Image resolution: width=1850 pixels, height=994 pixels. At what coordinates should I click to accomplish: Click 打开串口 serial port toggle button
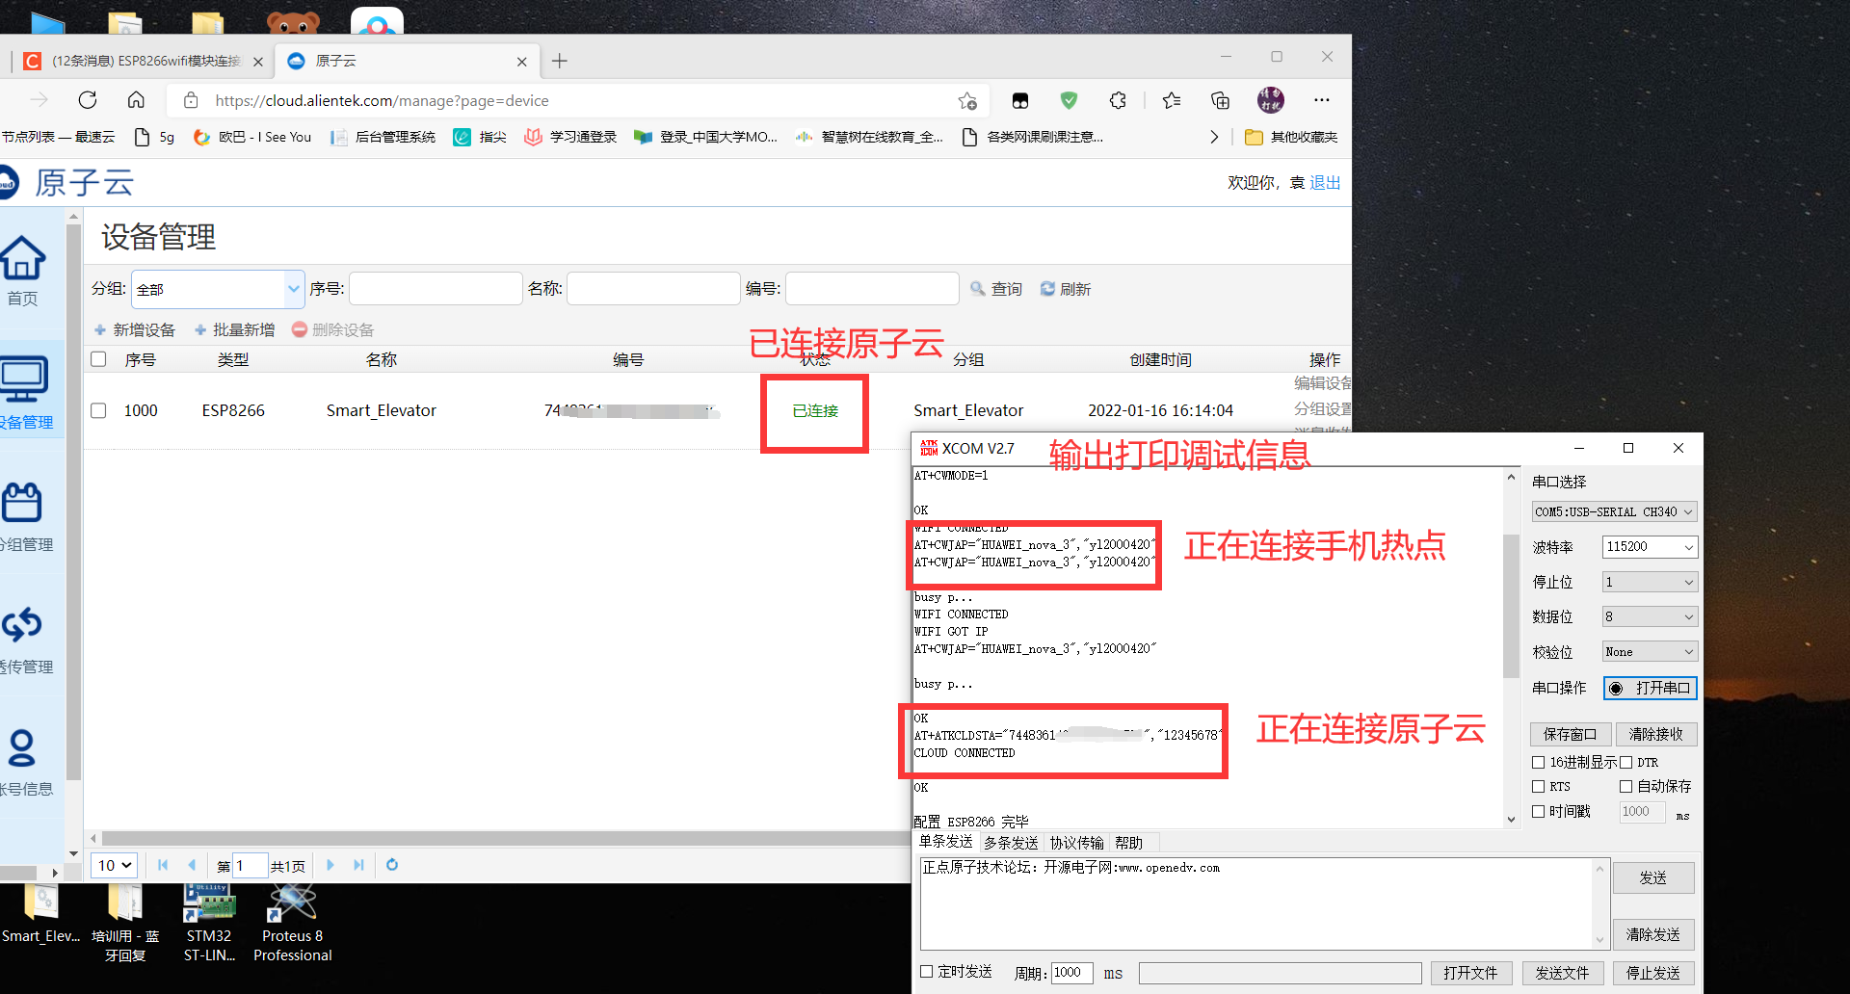click(1650, 688)
